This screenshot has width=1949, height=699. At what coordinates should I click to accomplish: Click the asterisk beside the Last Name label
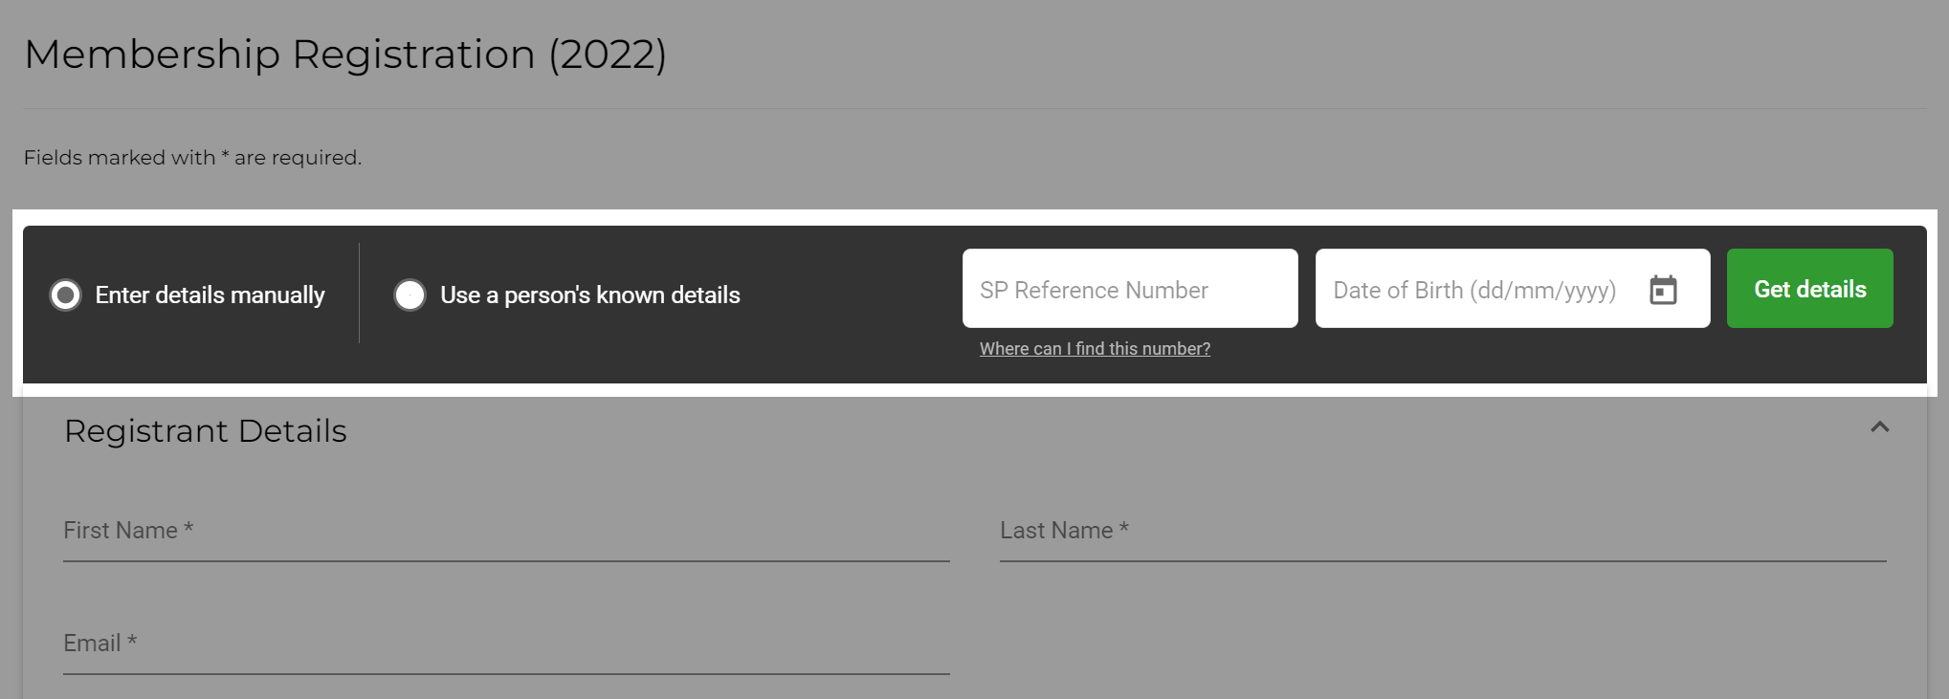[x=1124, y=528]
